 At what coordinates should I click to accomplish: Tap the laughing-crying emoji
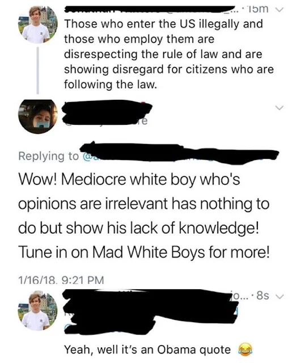coord(245,349)
